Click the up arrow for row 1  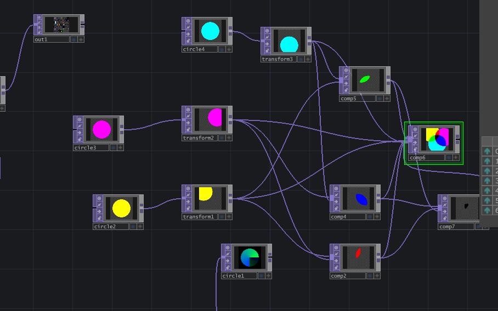pyautogui.click(x=487, y=161)
